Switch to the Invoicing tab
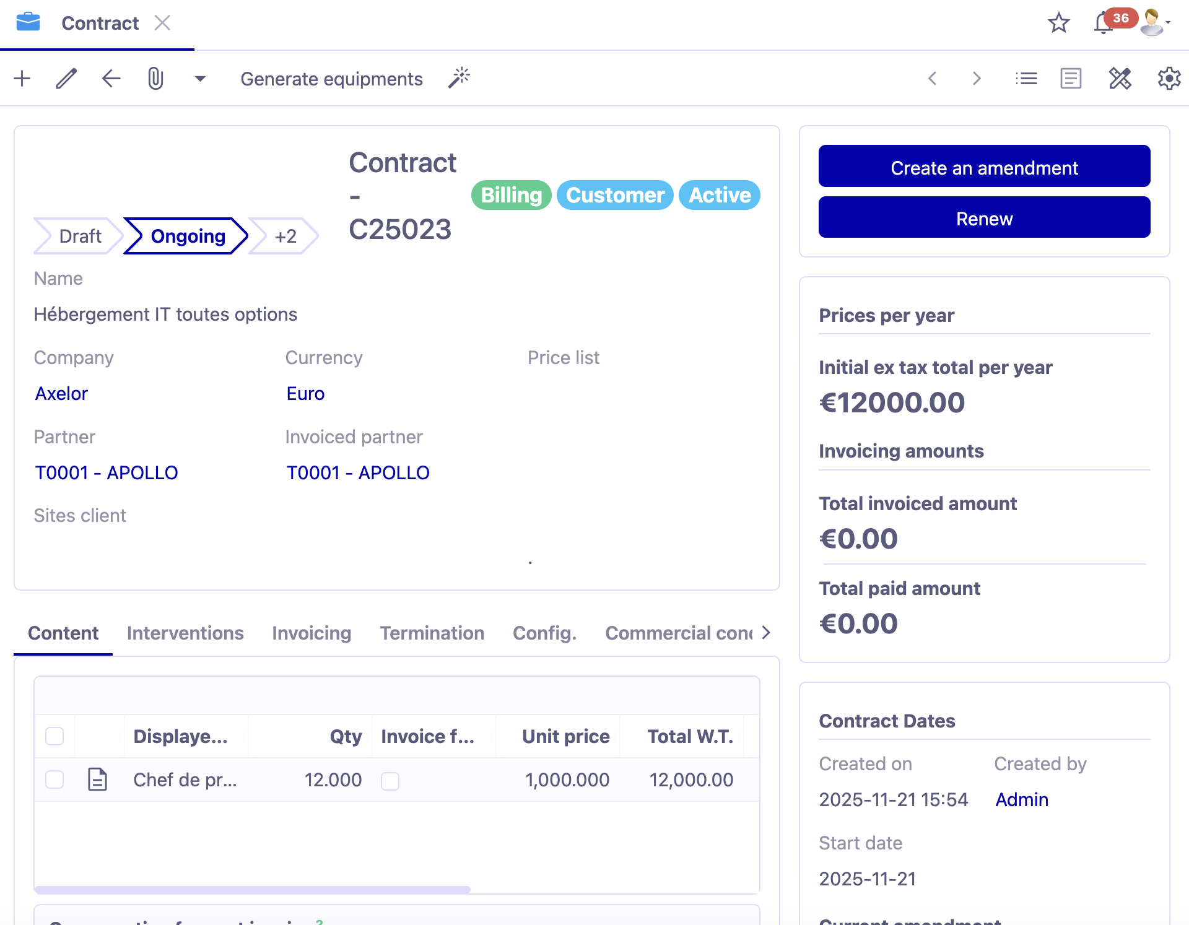1189x925 pixels. pyautogui.click(x=311, y=633)
